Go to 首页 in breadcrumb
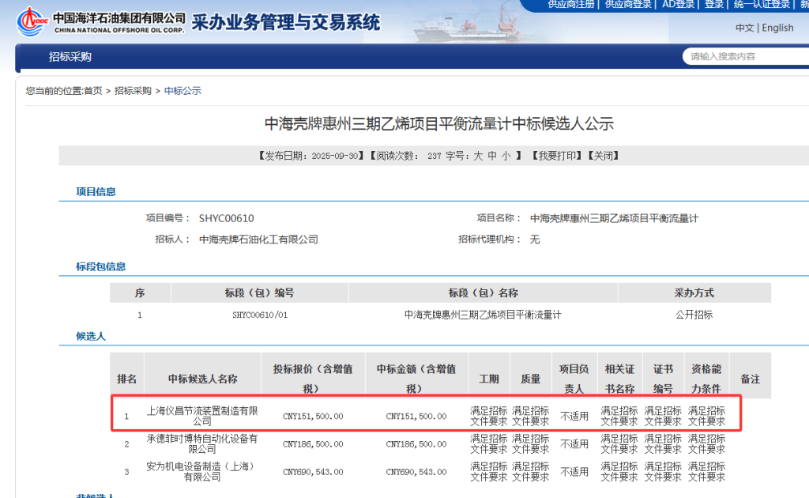This screenshot has height=498, width=809. [93, 91]
